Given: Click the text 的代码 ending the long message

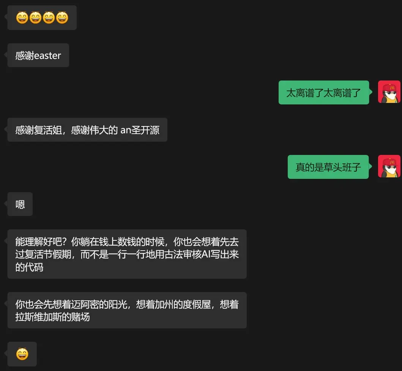Looking at the screenshot, I should (x=29, y=267).
